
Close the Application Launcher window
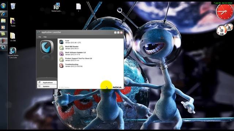click(x=121, y=32)
